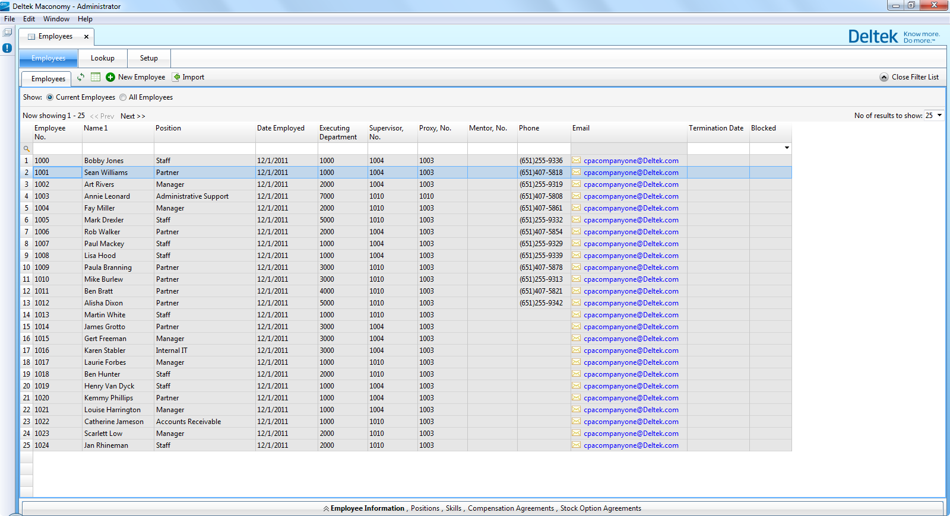Select the All Employees radio button
This screenshot has width=950, height=516.
click(x=123, y=97)
